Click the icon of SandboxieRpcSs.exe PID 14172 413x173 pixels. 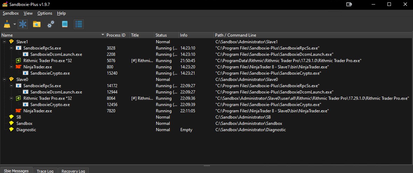[19, 86]
